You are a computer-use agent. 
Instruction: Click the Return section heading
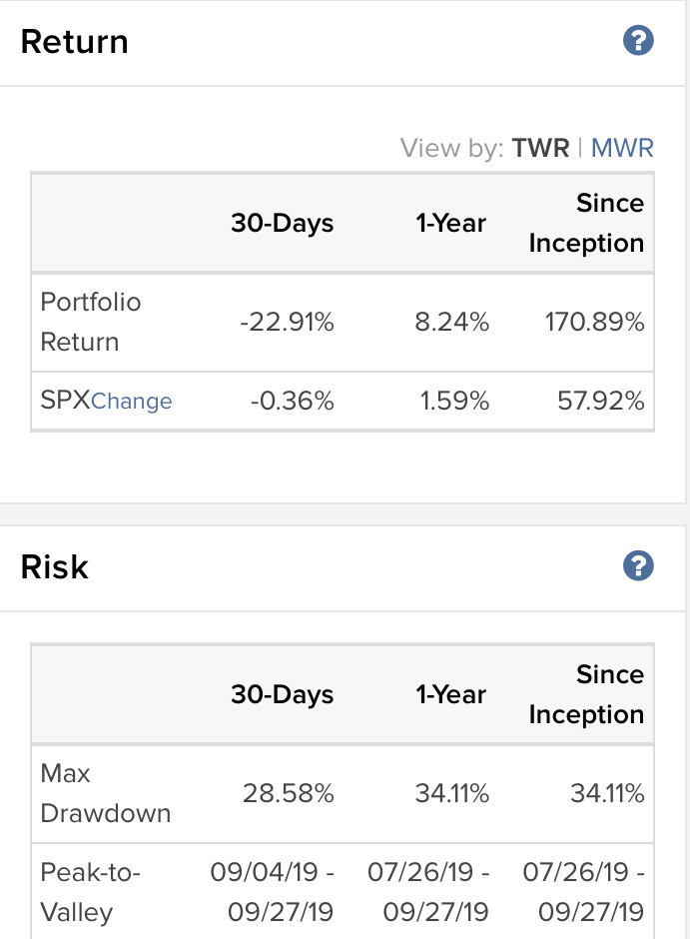pyautogui.click(x=74, y=42)
